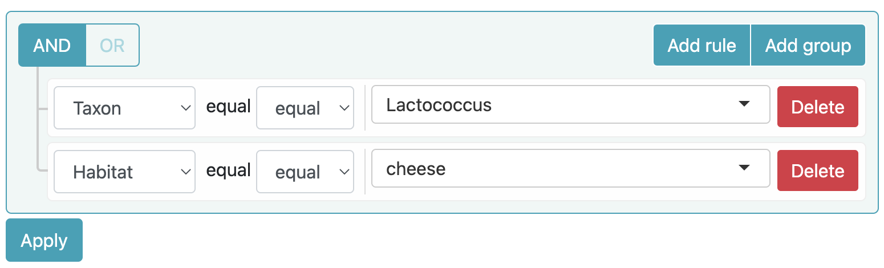Click the Add group button
Viewport: 884px width, 268px height.
pos(808,45)
